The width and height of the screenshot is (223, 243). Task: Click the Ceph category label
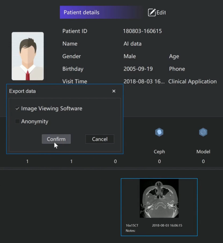159,152
